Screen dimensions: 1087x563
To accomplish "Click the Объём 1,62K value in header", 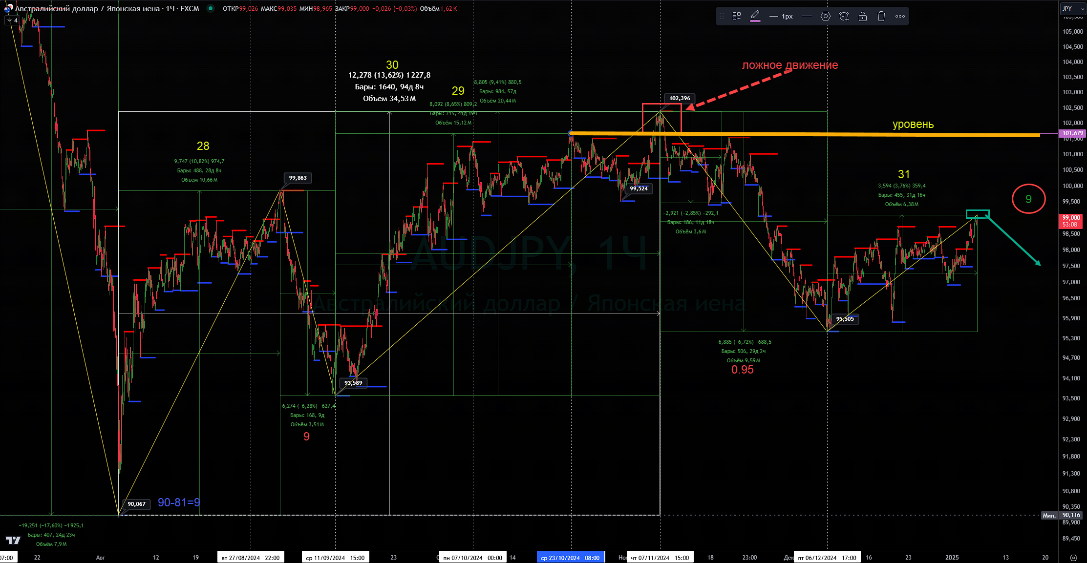I will tap(438, 8).
